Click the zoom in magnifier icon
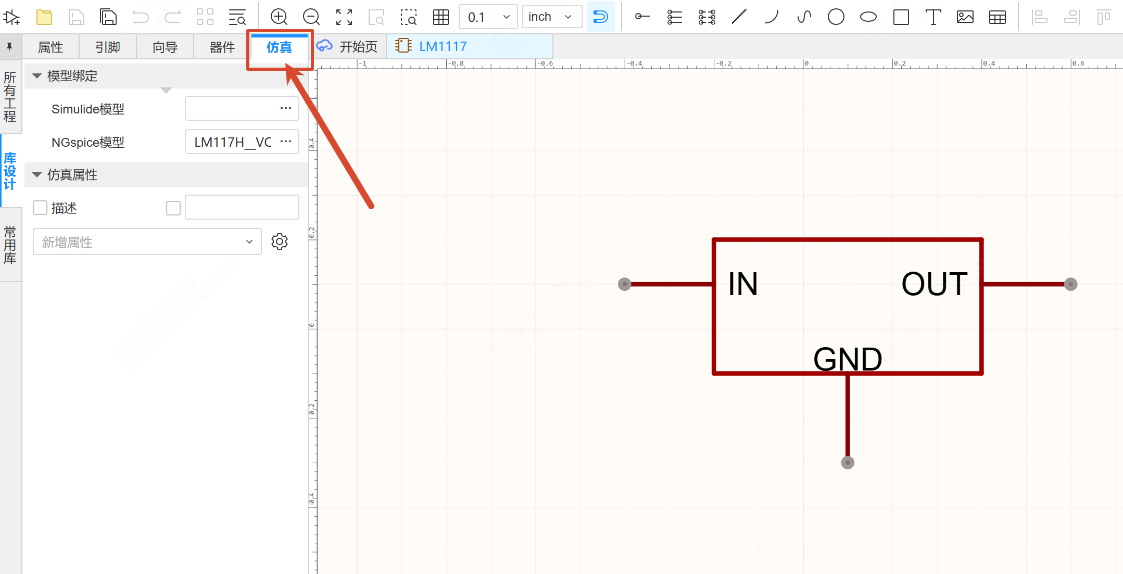 tap(279, 17)
